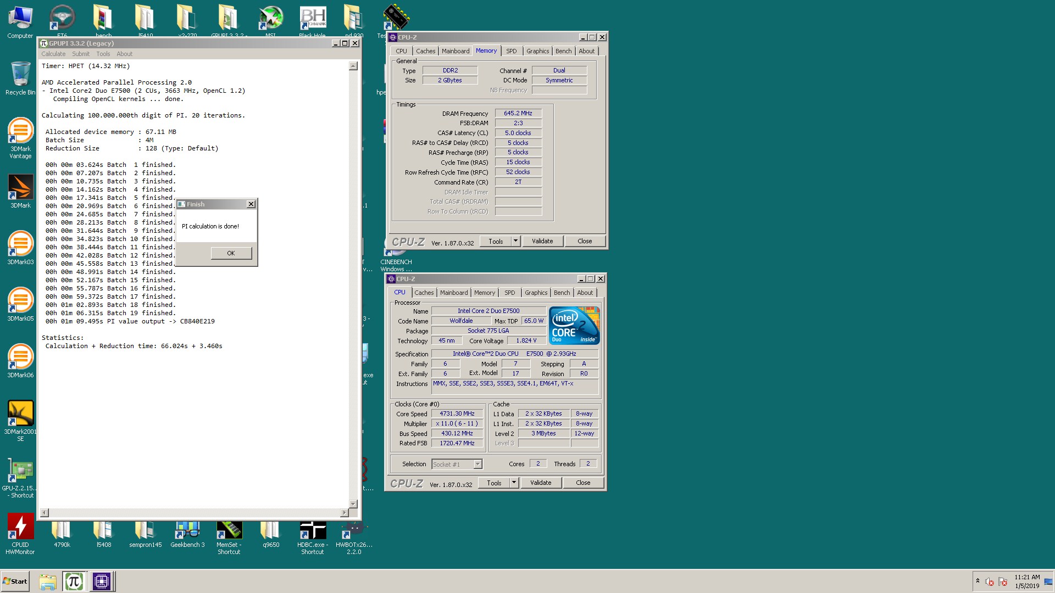Close the Finish dialog with X
The image size is (1055, 593).
[251, 204]
